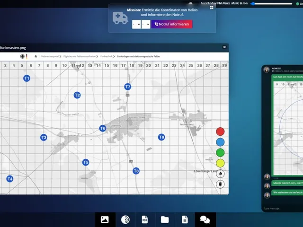The image size is (303, 227).
Task: Adjust the radio volume slider
Action: pyautogui.click(x=271, y=3)
